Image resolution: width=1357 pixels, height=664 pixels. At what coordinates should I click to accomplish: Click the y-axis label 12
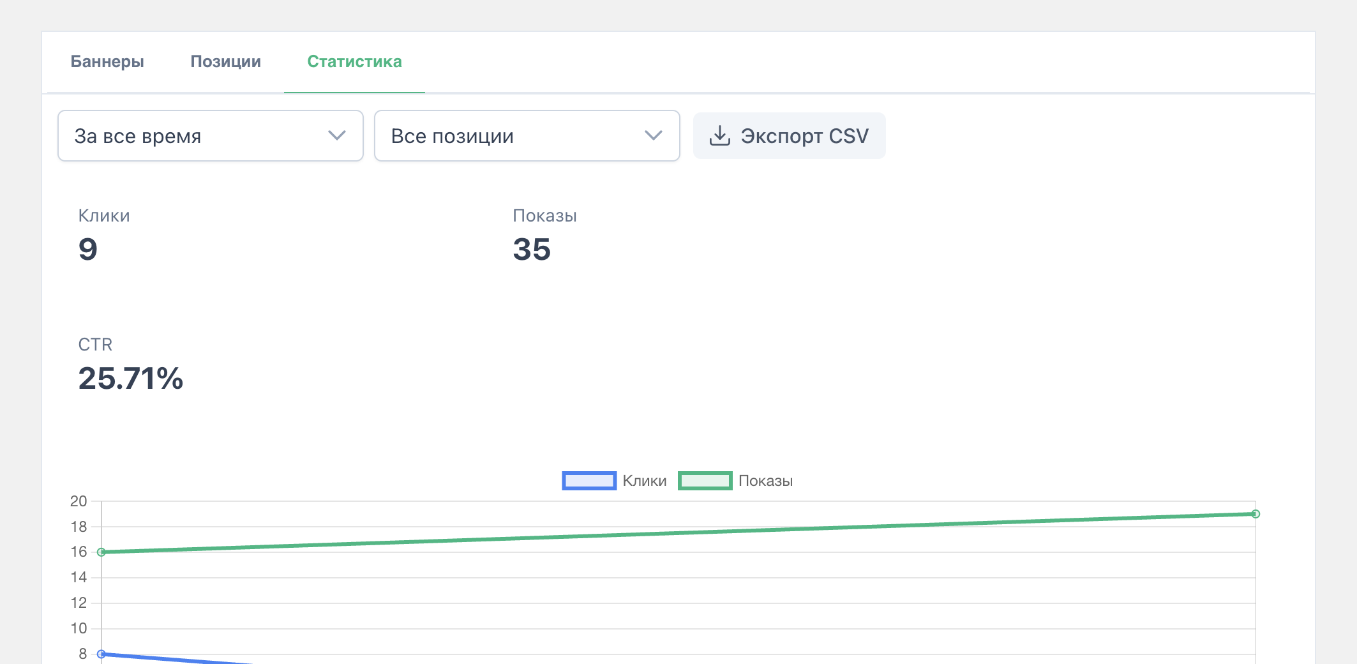79,603
